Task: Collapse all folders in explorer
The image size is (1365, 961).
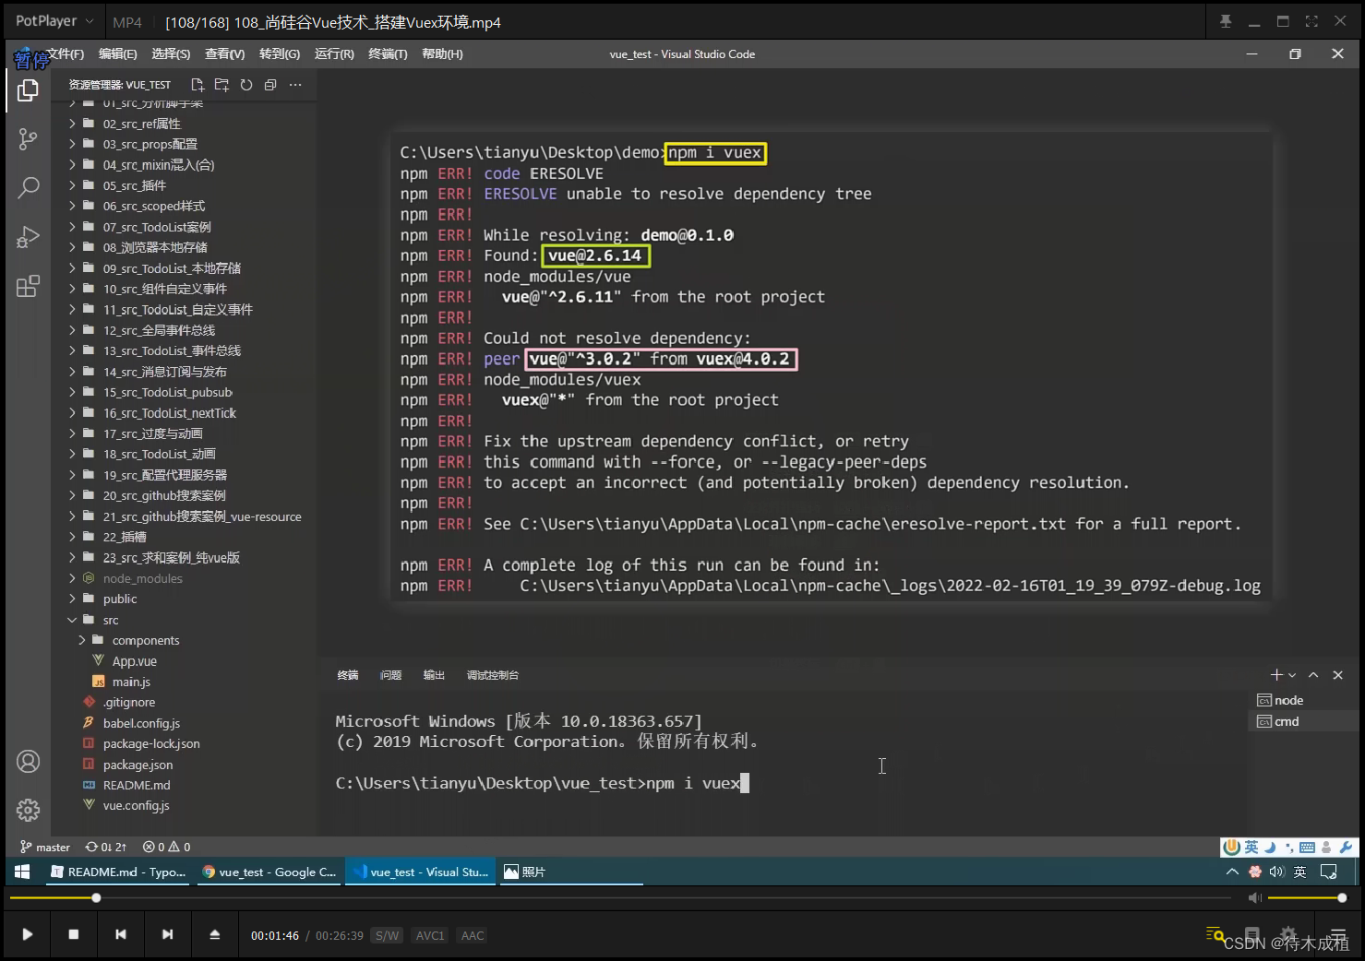Action: (270, 85)
